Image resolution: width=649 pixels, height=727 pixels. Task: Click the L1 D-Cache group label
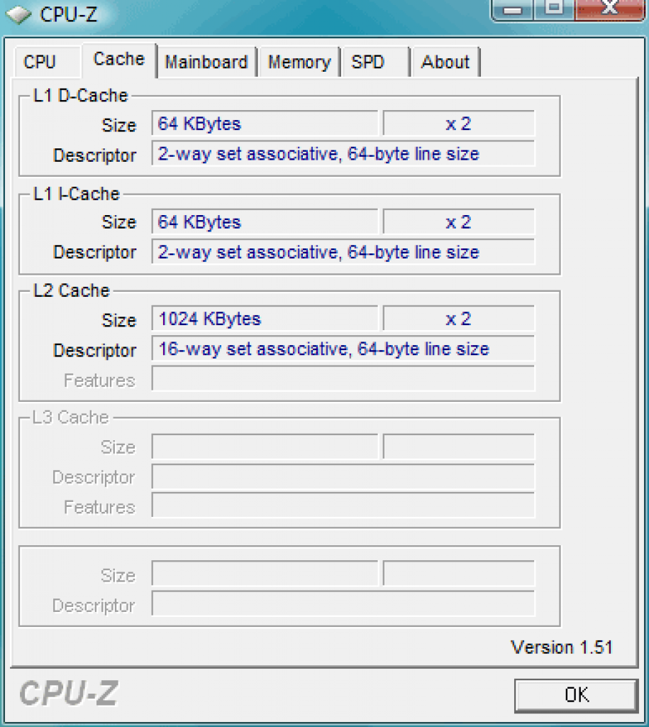coord(81,95)
